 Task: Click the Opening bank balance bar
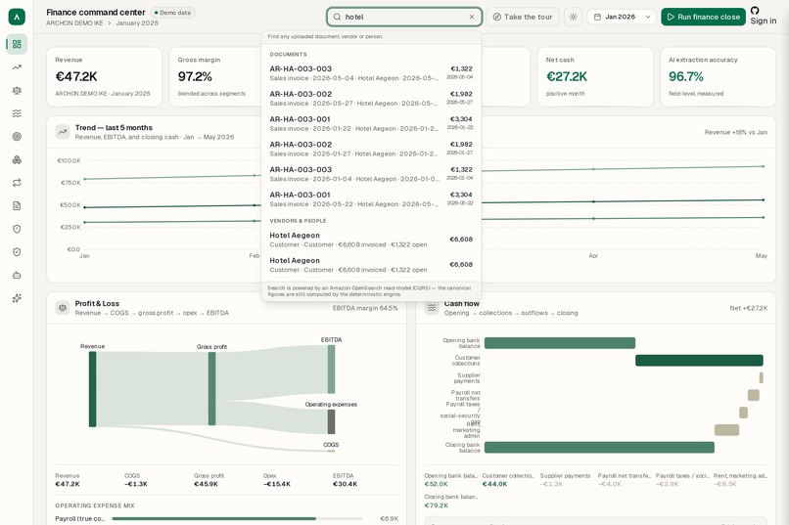(560, 343)
